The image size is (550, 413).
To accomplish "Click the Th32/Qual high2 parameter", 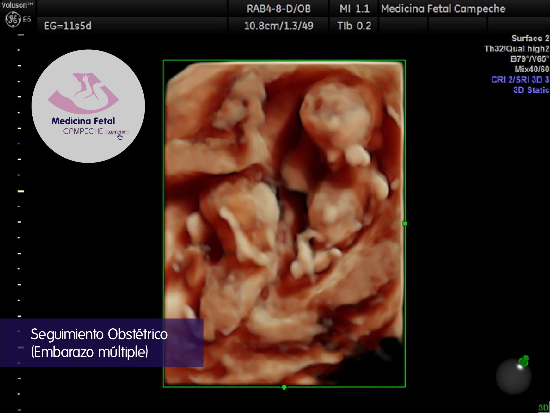I will pos(516,49).
